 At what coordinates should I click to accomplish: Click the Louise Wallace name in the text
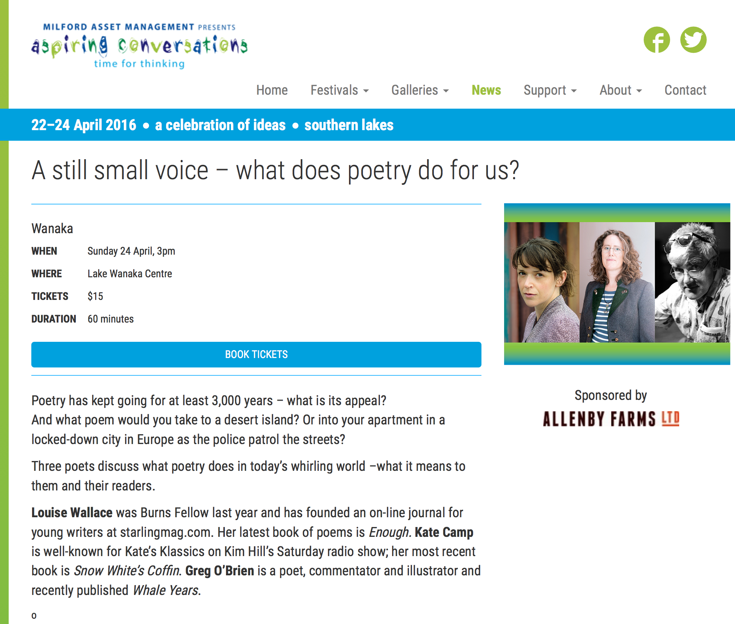tap(72, 513)
